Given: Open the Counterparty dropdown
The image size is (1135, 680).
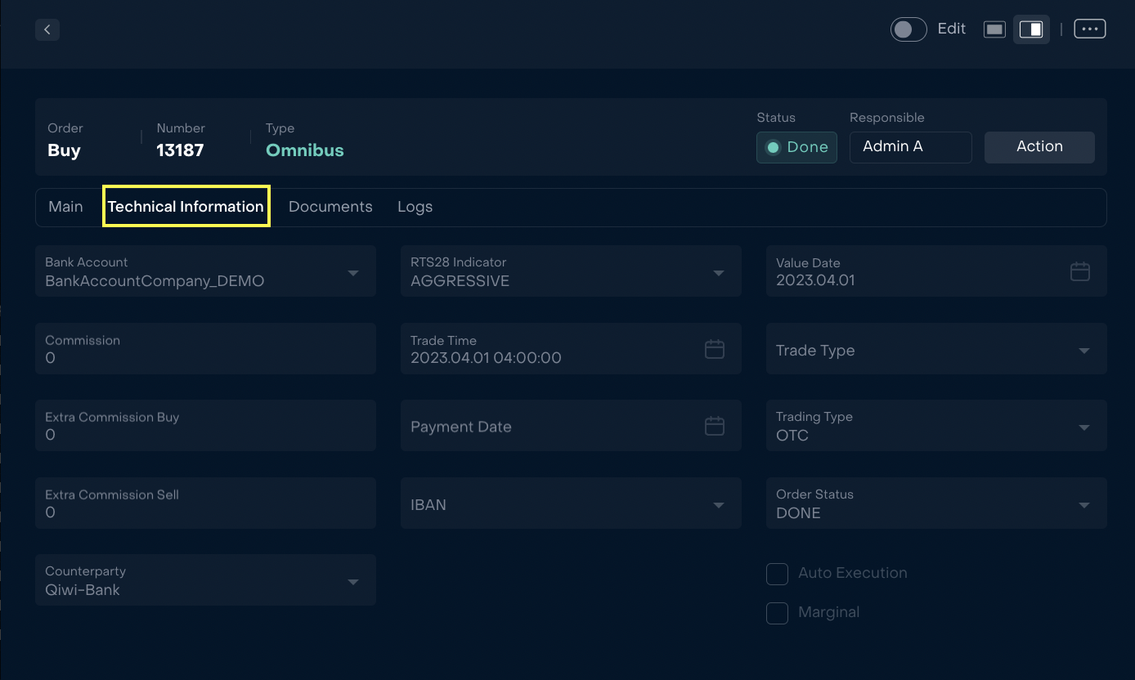Looking at the screenshot, I should [x=353, y=581].
